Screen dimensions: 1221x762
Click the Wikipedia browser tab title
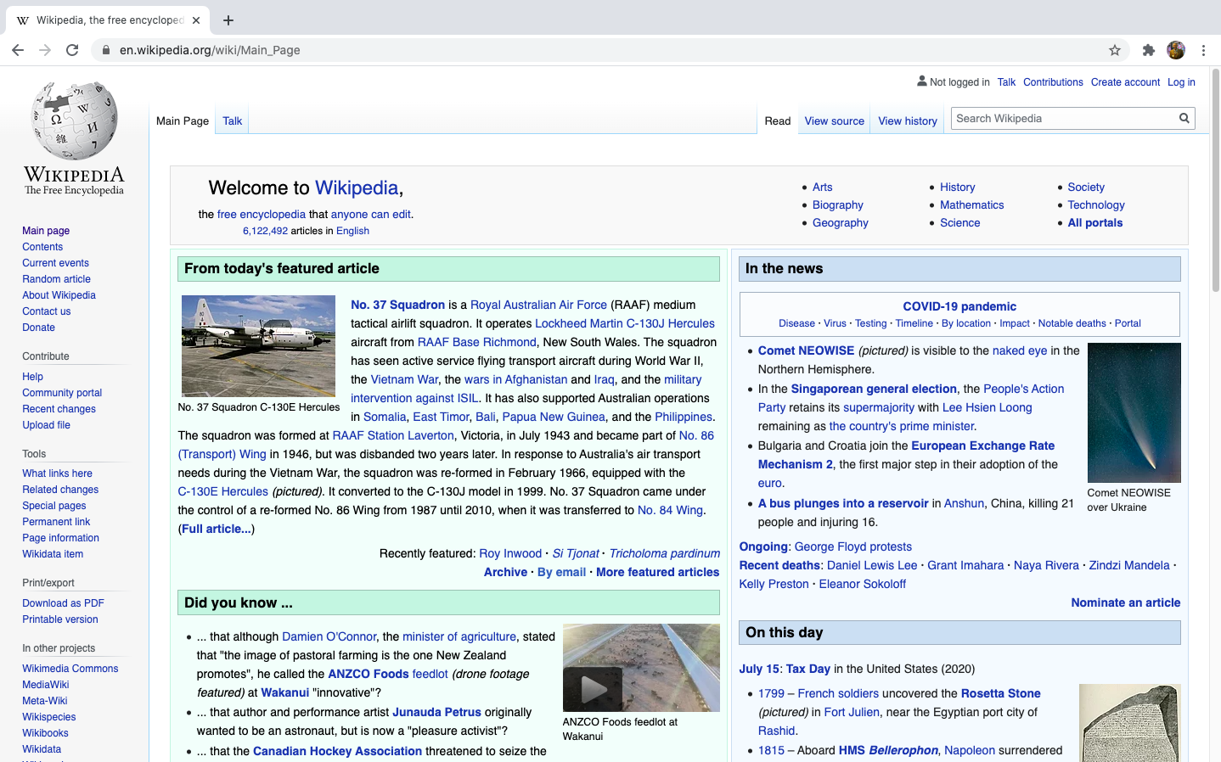(110, 20)
